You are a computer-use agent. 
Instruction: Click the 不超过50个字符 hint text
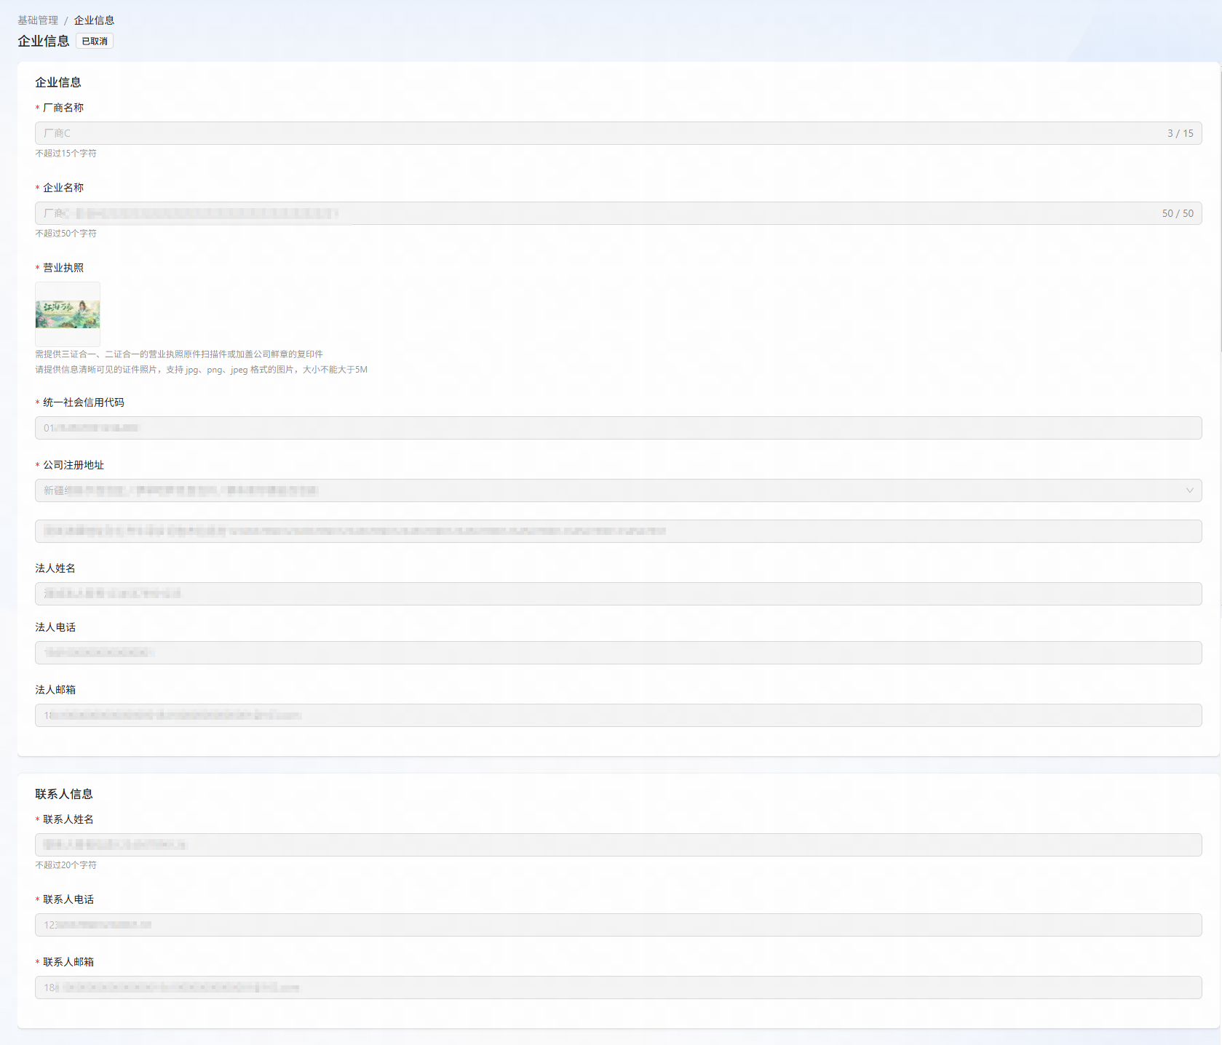pyautogui.click(x=66, y=234)
